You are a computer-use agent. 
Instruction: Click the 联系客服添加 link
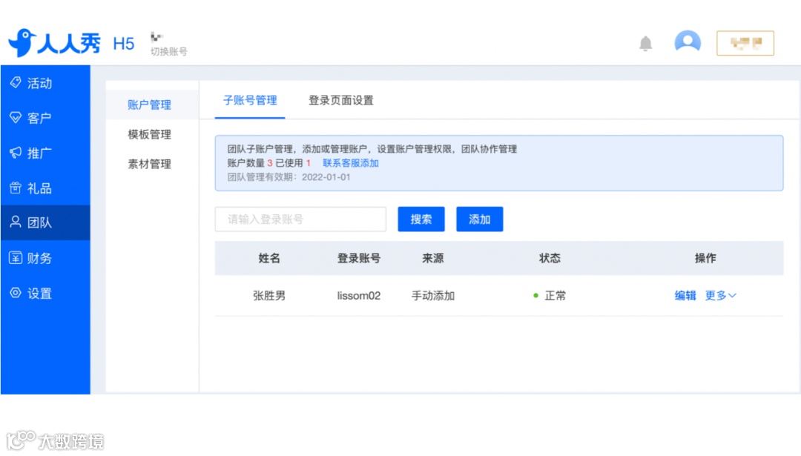350,163
